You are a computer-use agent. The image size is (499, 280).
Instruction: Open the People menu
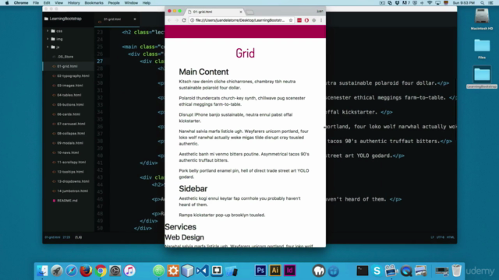pyautogui.click(x=114, y=3)
